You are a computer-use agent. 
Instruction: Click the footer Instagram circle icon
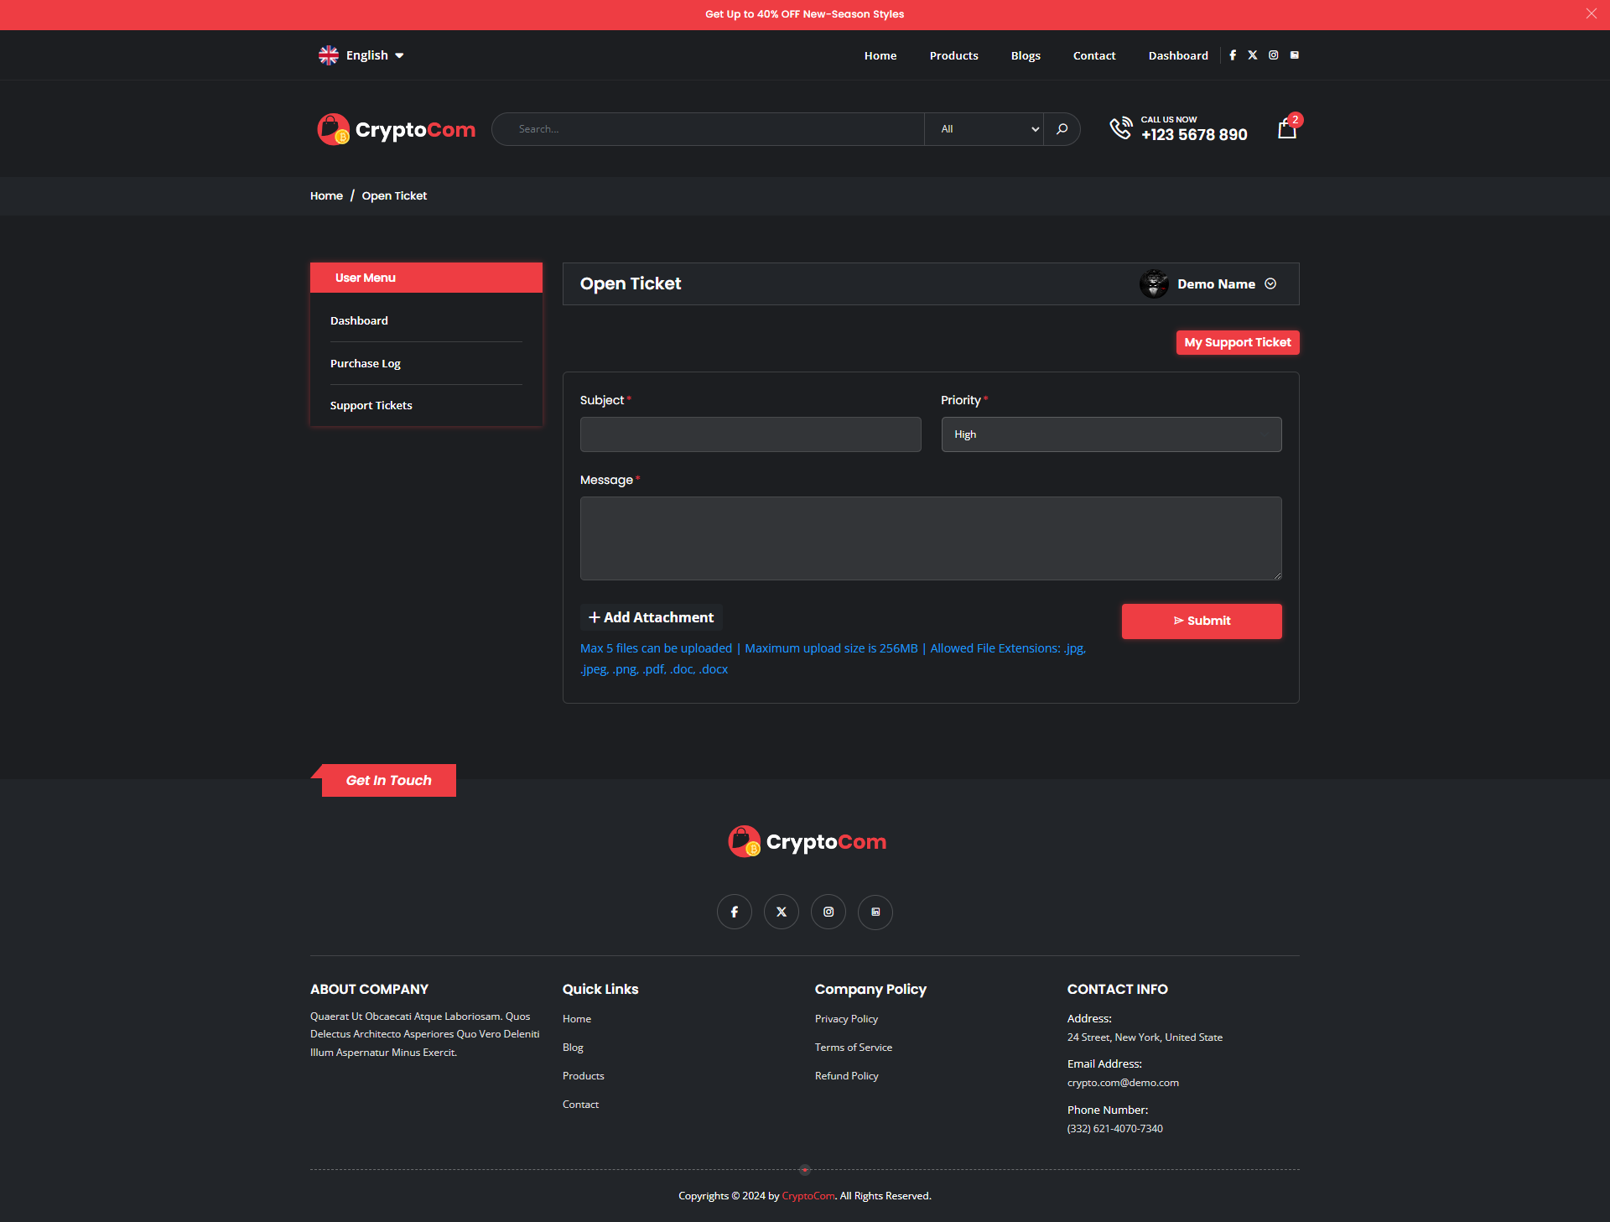coord(828,912)
